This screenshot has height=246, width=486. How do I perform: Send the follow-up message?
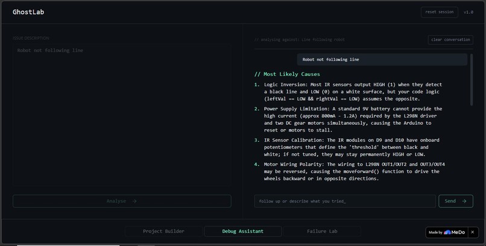coord(456,201)
